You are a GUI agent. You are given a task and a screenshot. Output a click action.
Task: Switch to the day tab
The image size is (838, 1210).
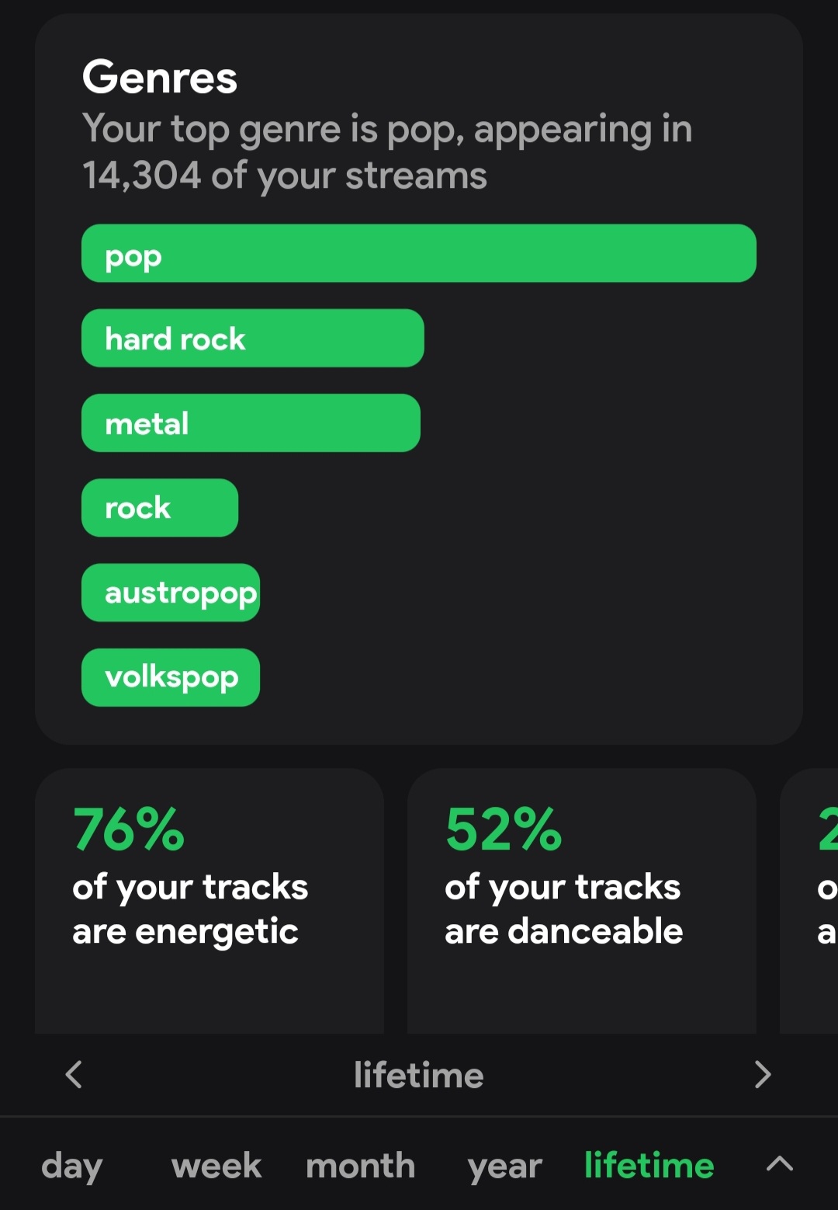click(71, 1166)
